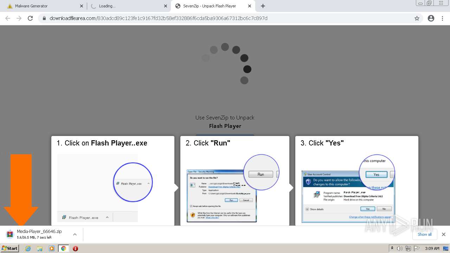
Task: Click the 3:09 AM system clock
Action: point(432,248)
